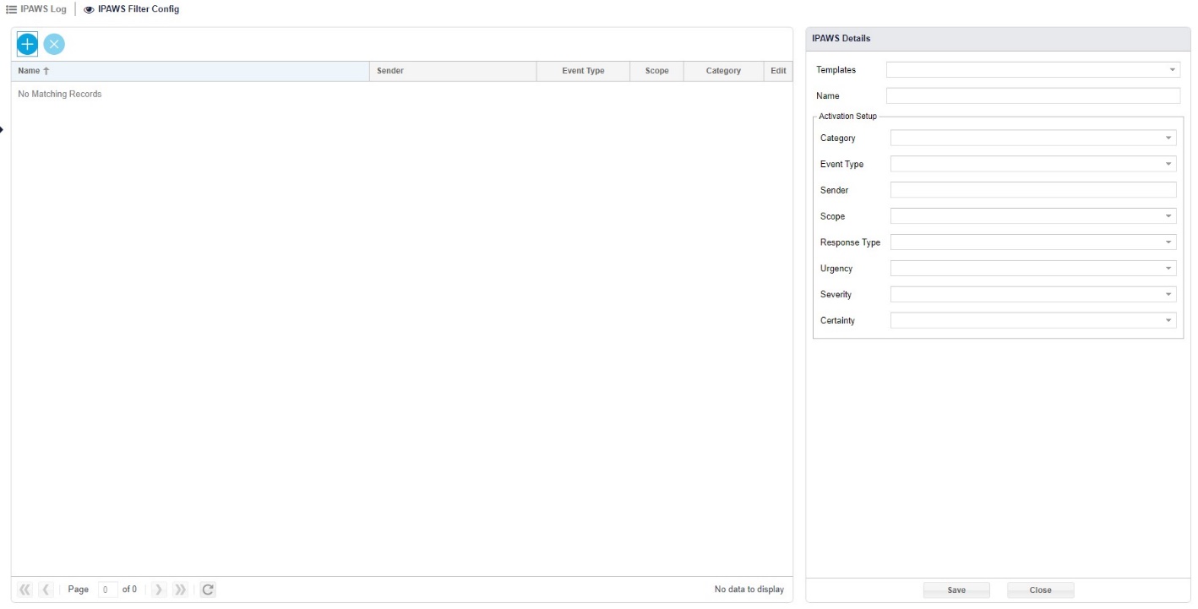
Task: Go to next page of results
Action: (160, 590)
